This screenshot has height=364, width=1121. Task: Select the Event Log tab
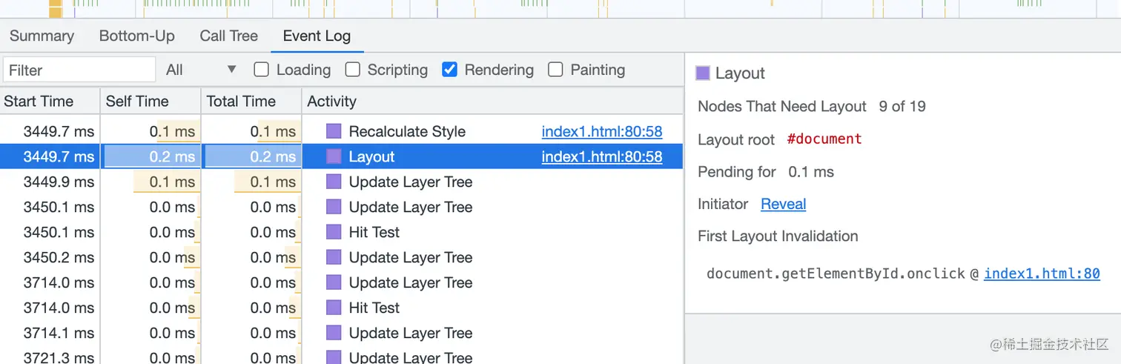click(317, 36)
